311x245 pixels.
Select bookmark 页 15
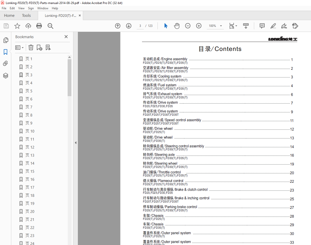click(x=30, y=171)
